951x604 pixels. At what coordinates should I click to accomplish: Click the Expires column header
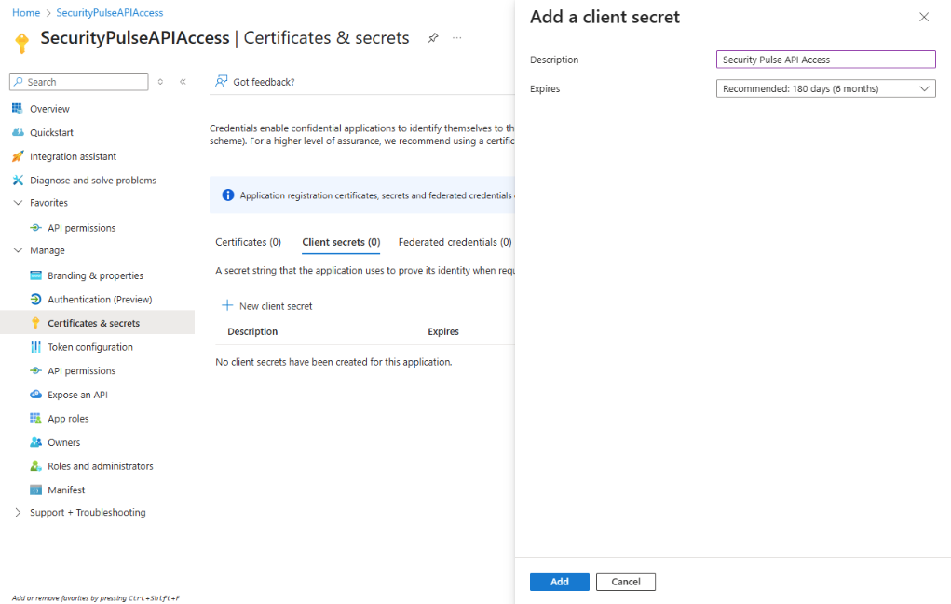[443, 331]
